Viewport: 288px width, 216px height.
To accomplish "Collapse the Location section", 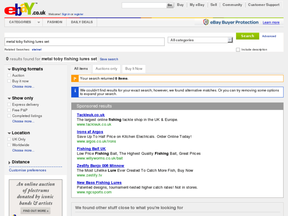I will [x=9, y=133].
